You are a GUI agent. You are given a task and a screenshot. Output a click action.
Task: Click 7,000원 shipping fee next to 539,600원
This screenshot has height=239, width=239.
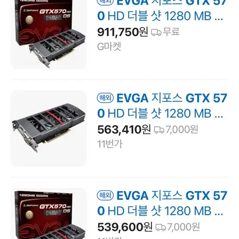[x=183, y=227]
